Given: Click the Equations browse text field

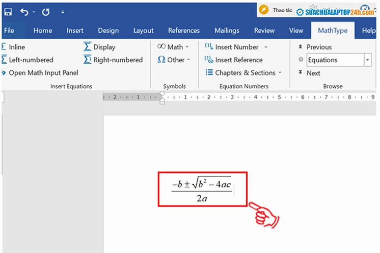Looking at the screenshot, I should tap(335, 60).
